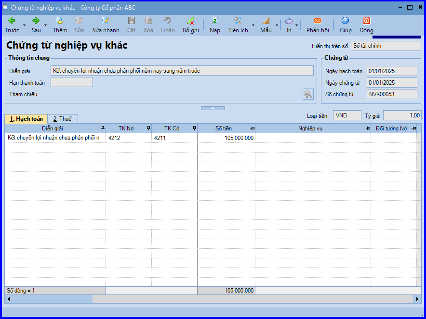Go to previous voucher with Trước arrow
The width and height of the screenshot is (426, 319).
coord(12,21)
